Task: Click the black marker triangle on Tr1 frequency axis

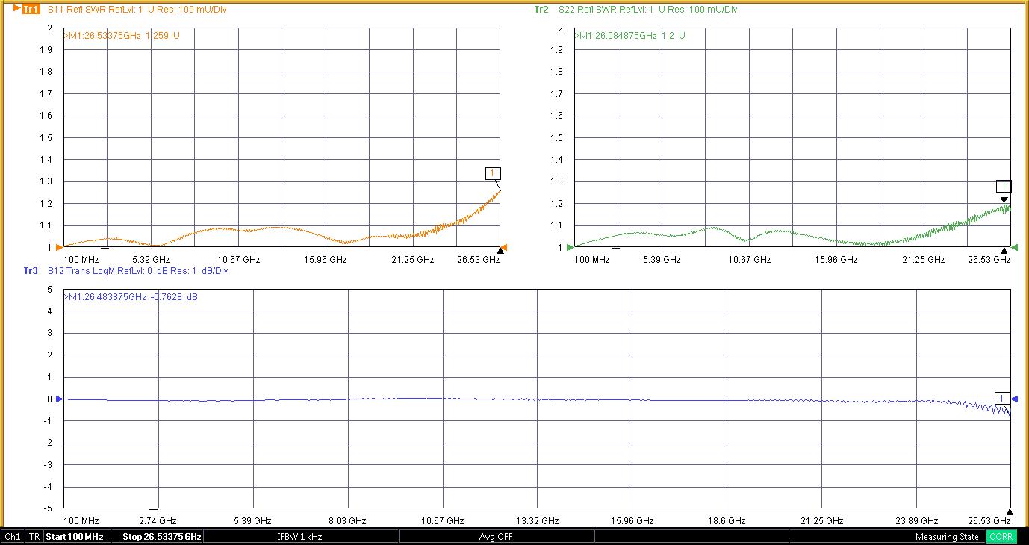Action: tap(500, 250)
